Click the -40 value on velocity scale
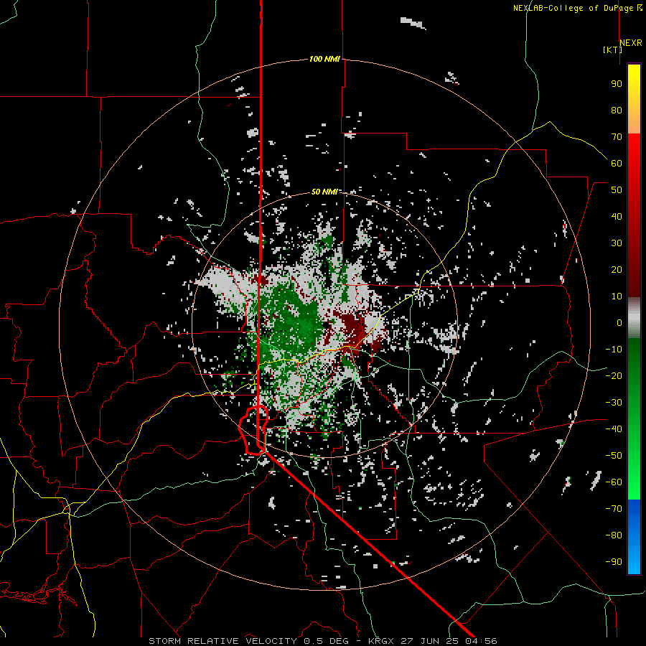This screenshot has width=646, height=646. pos(614,429)
